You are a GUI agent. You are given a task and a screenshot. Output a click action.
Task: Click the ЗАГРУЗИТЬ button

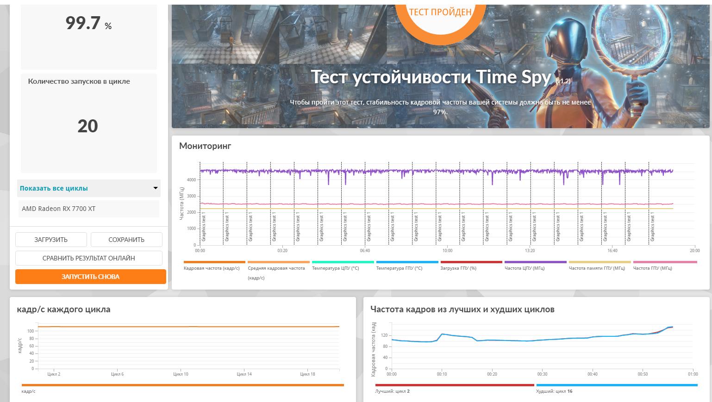pos(51,240)
